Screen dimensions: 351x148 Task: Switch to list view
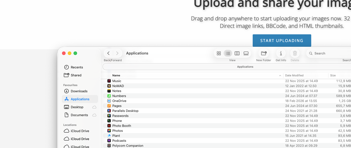pos(228,53)
